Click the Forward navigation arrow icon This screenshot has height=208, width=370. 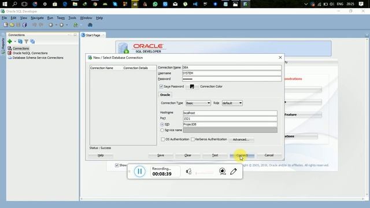(62, 25)
